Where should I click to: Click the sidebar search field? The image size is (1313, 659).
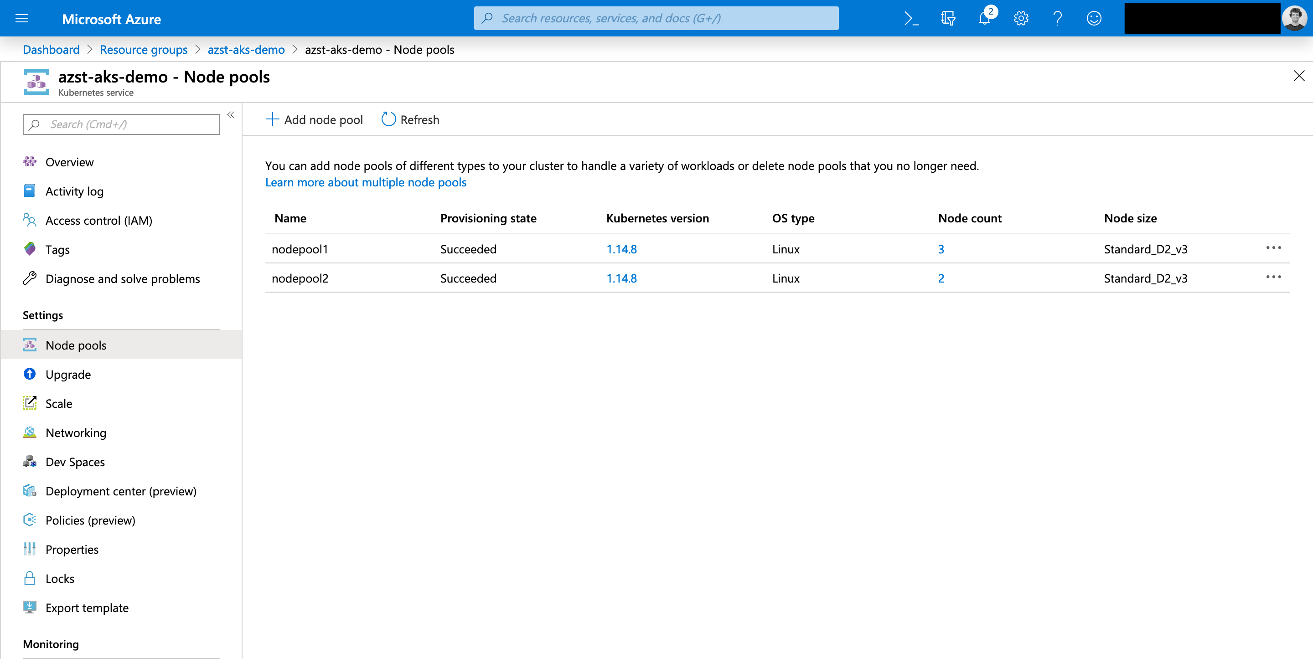(121, 124)
